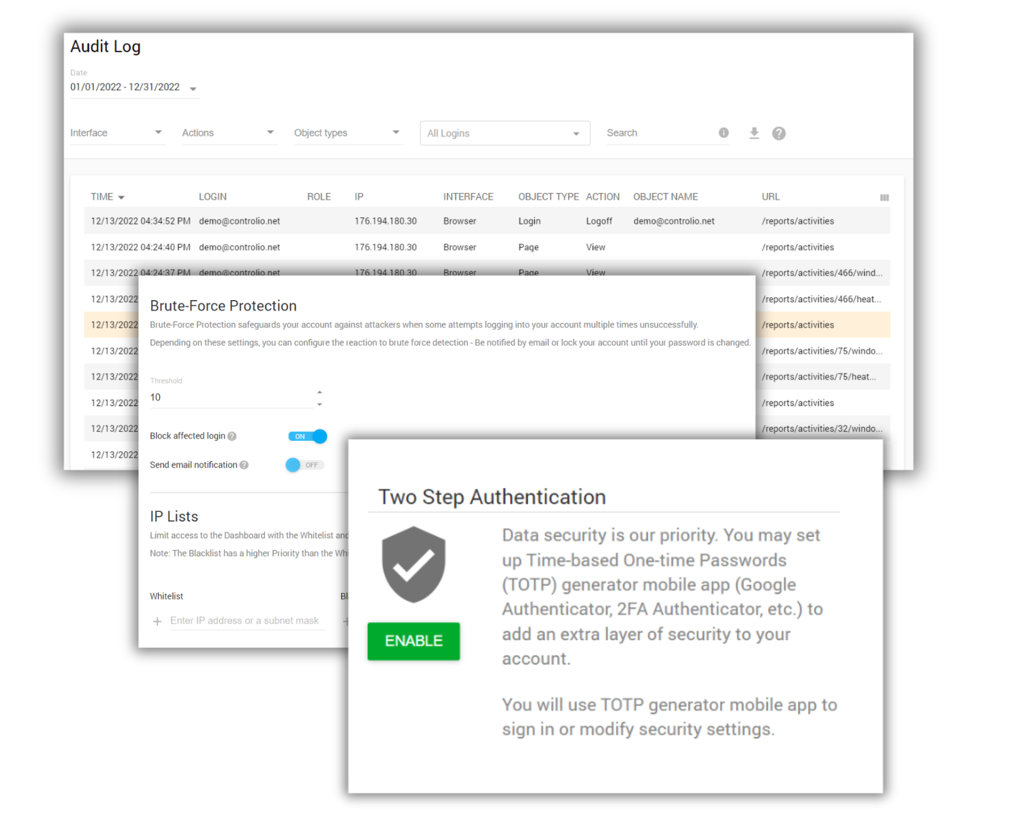Click the help question mark icon in toolbar
The height and width of the screenshot is (814, 1017).
coord(779,133)
